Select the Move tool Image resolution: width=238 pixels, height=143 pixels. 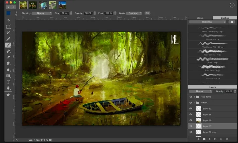click(x=8, y=21)
